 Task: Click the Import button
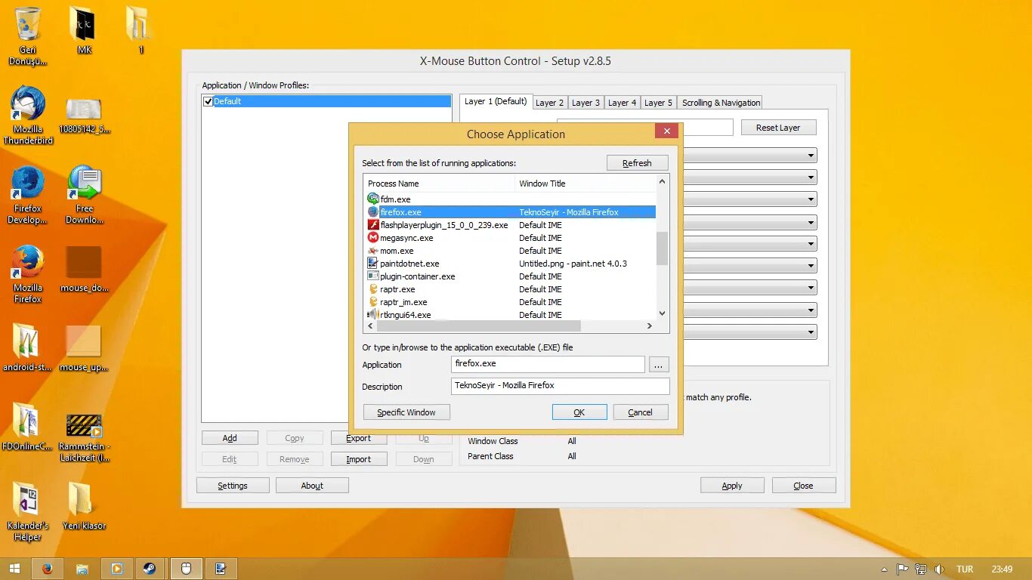click(x=359, y=459)
